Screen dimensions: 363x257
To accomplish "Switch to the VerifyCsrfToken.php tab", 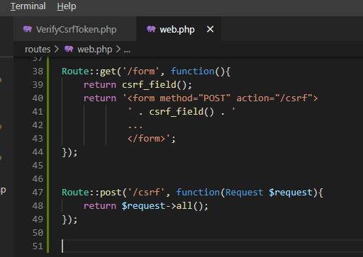I will tap(75, 30).
